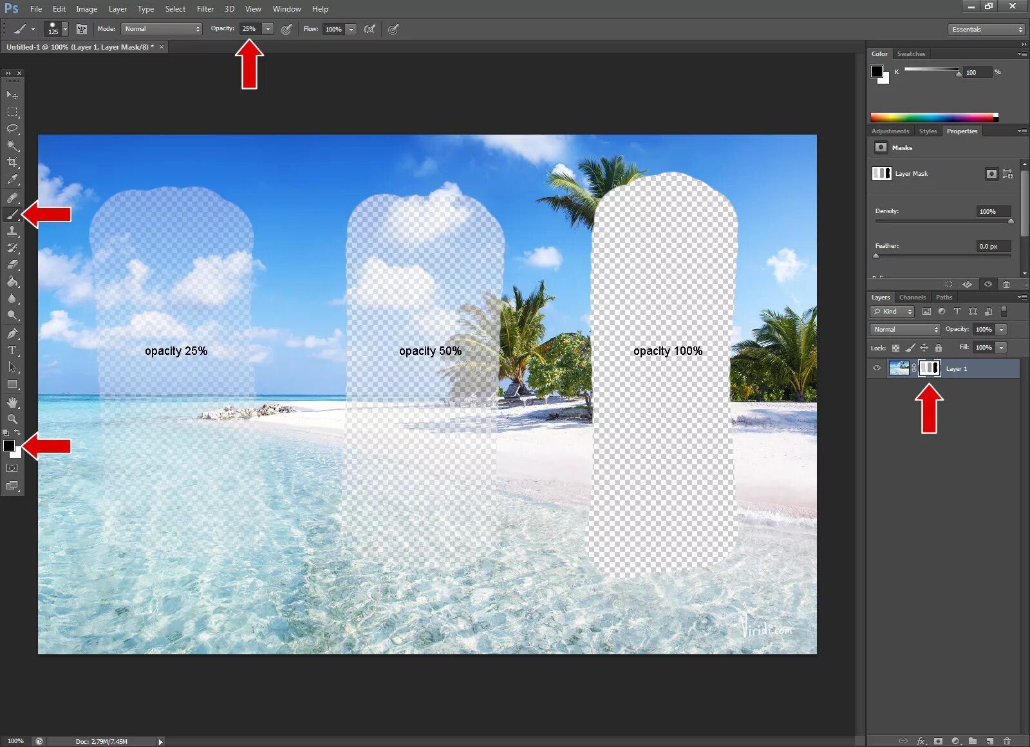
Task: Enable airbrush build-up effects
Action: coord(370,29)
